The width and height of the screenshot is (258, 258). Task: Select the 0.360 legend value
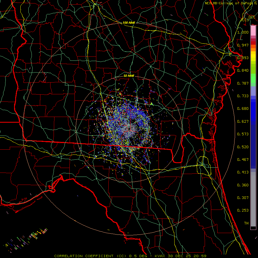[x=243, y=185]
